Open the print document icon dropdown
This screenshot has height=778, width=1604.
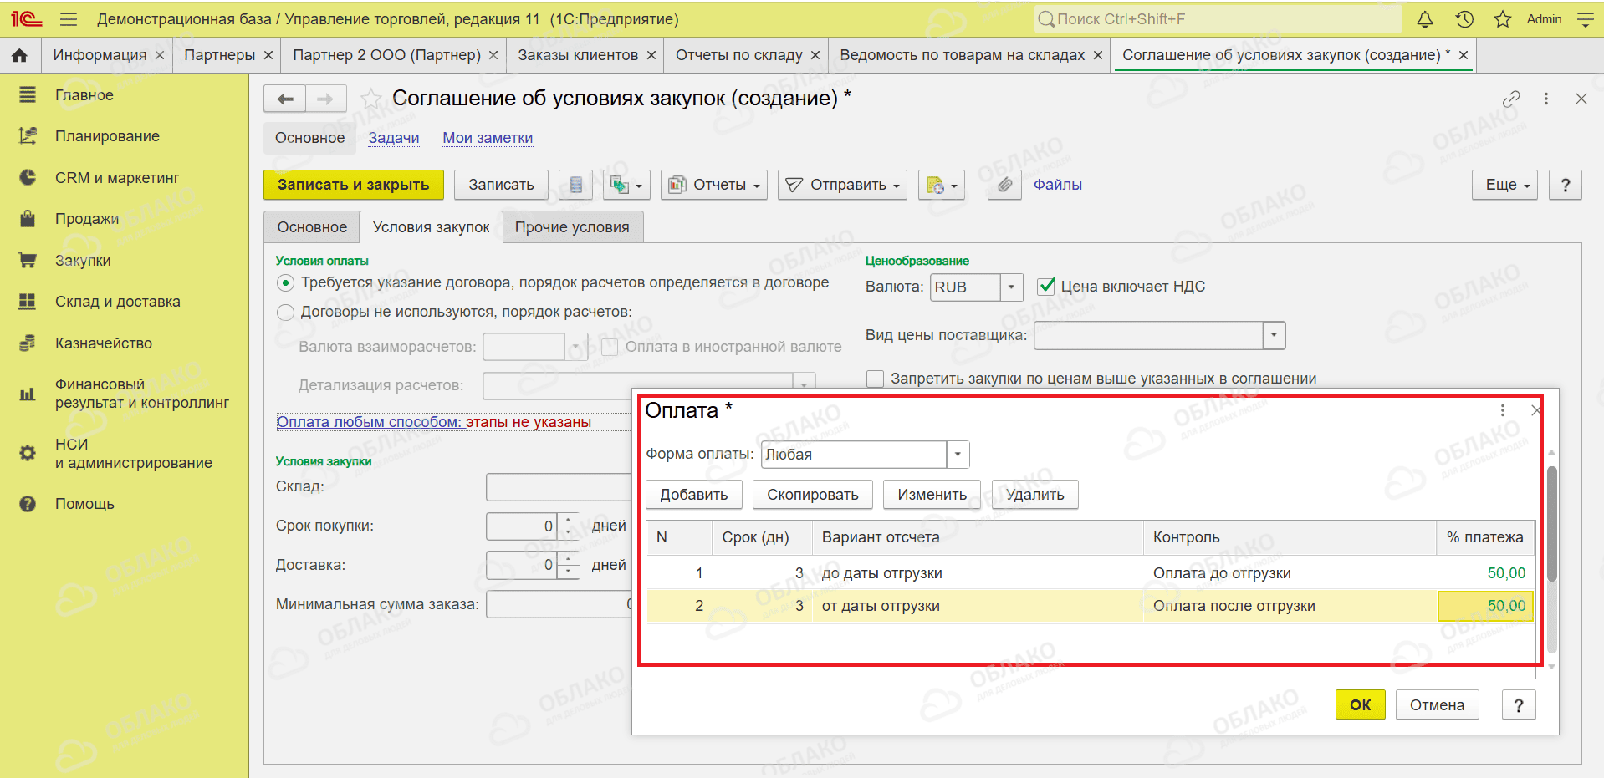click(942, 185)
